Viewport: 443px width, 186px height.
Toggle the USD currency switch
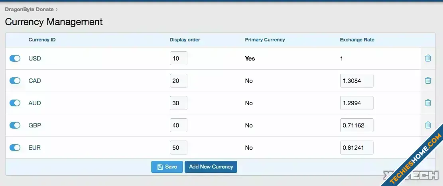point(15,58)
